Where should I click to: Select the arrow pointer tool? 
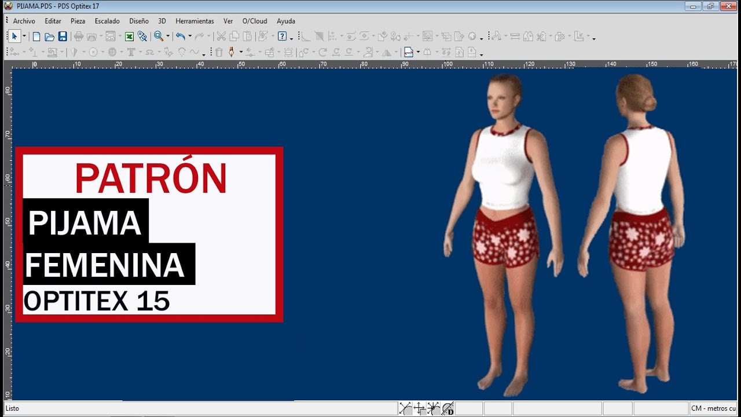pos(14,36)
